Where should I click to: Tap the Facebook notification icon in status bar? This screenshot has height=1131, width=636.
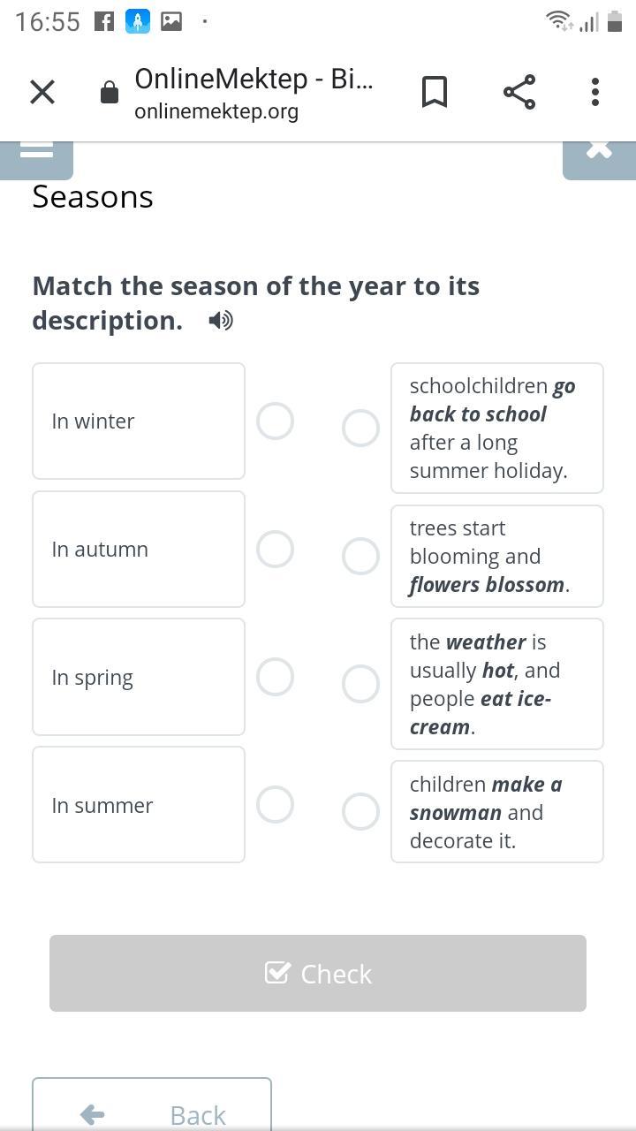point(104,21)
